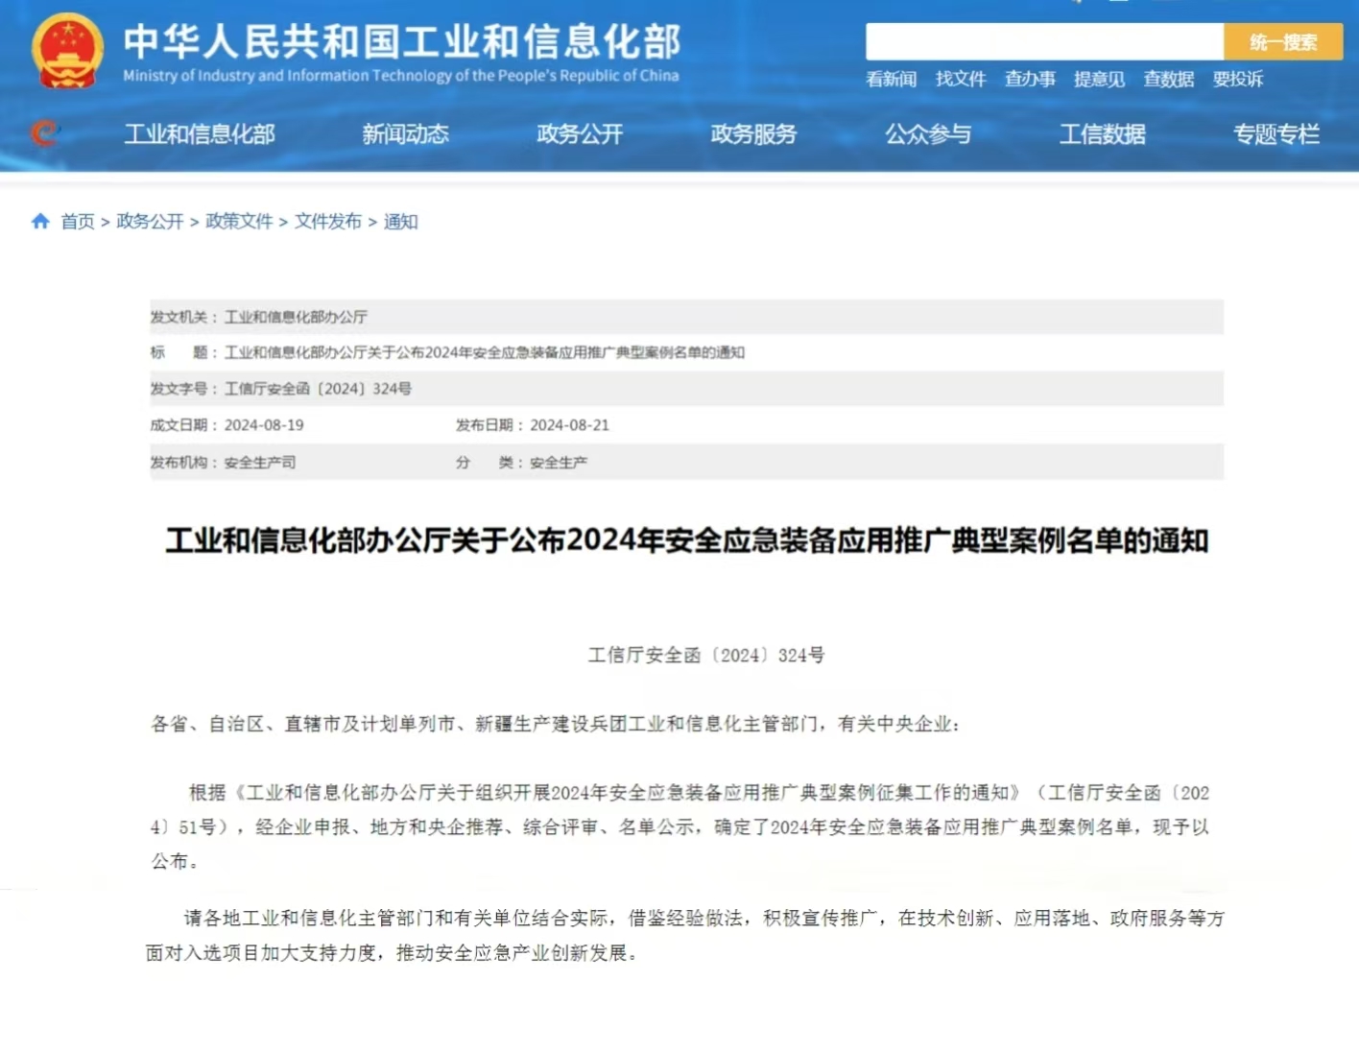Select the 提意见 quick link
Viewport: 1359px width, 1052px height.
pyautogui.click(x=1099, y=80)
